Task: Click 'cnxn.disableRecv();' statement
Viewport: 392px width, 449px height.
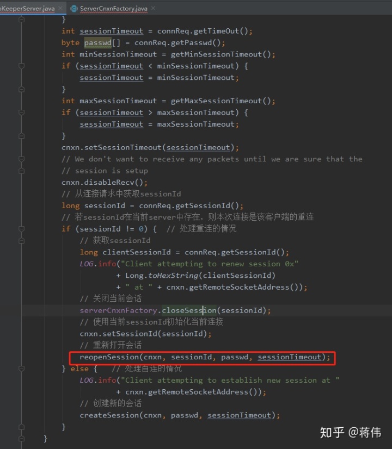Action: tap(105, 183)
